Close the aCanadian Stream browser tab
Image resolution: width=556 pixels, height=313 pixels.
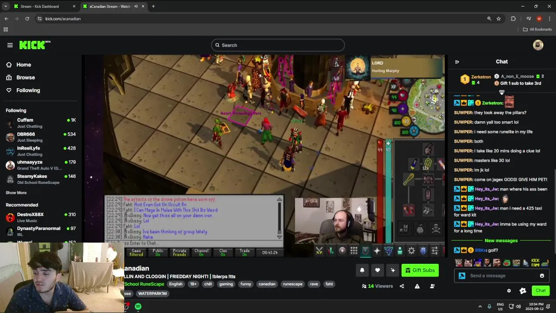143,7
